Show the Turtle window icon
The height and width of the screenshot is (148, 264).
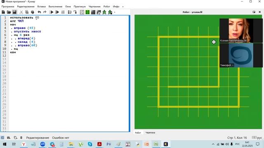click(104, 12)
